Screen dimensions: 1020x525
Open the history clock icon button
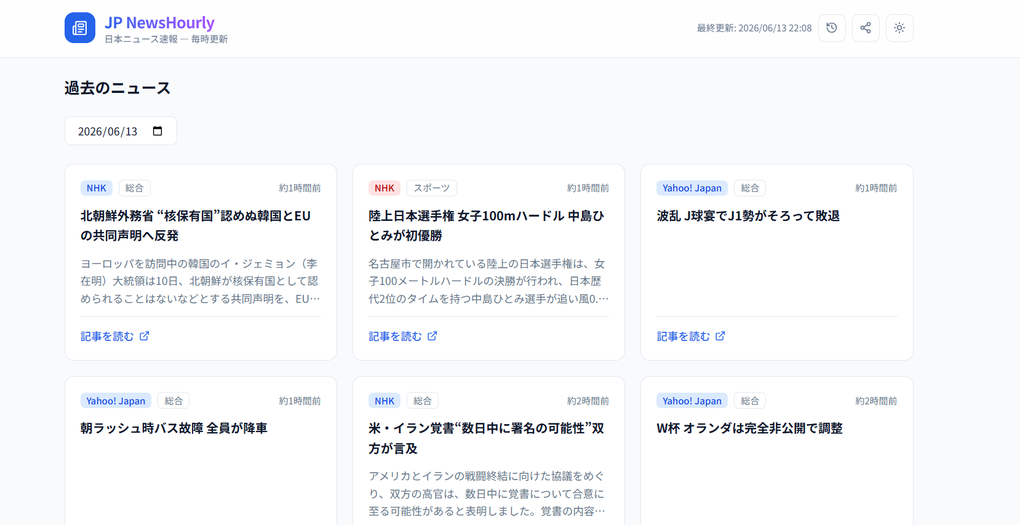click(x=832, y=28)
